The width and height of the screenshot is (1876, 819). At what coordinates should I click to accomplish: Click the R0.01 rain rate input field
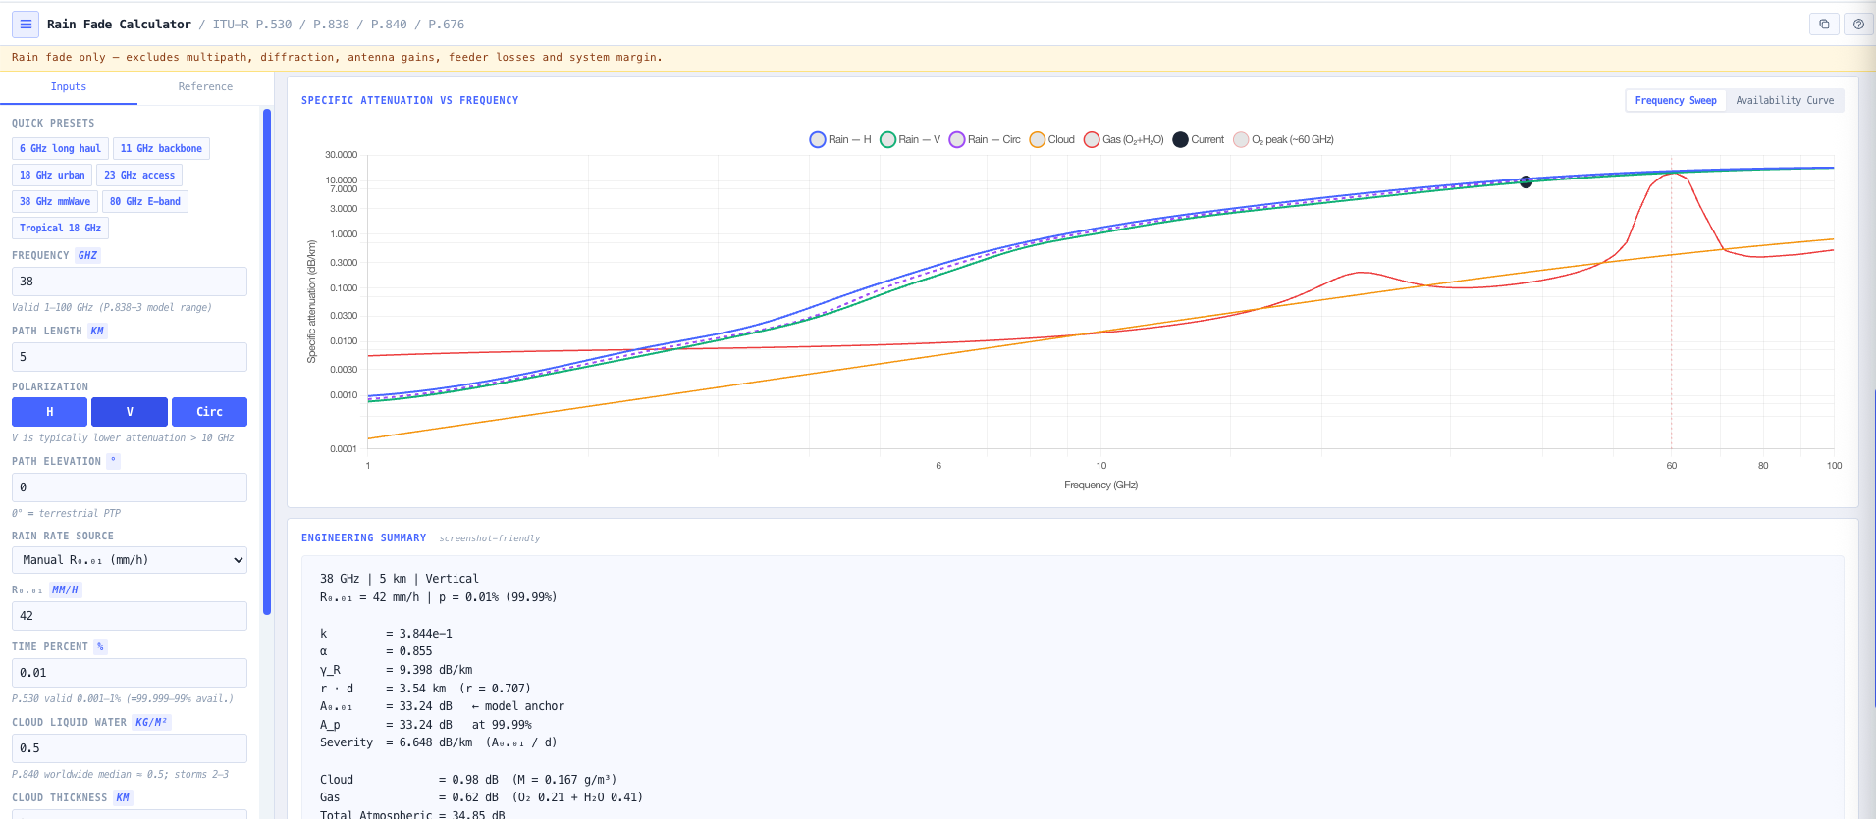[x=130, y=616]
